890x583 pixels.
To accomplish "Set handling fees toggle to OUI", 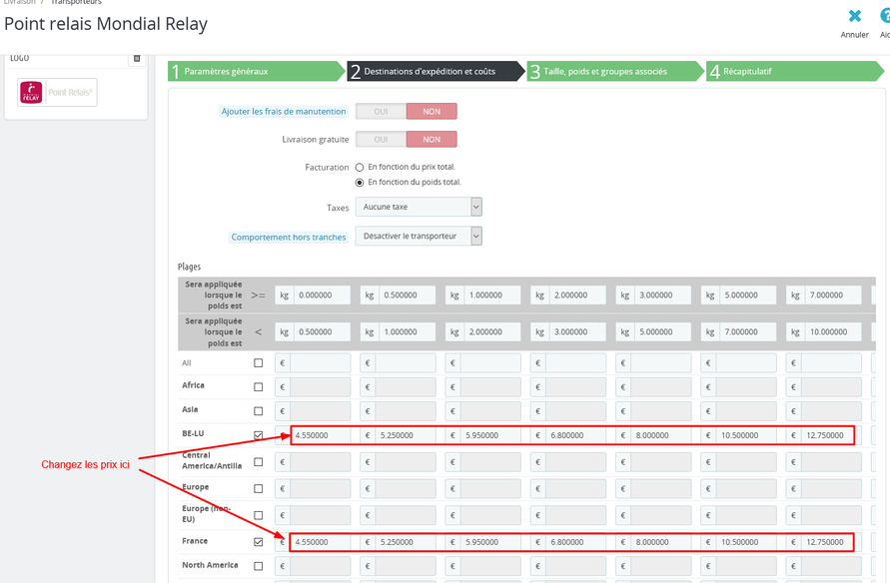I will pyautogui.click(x=381, y=112).
